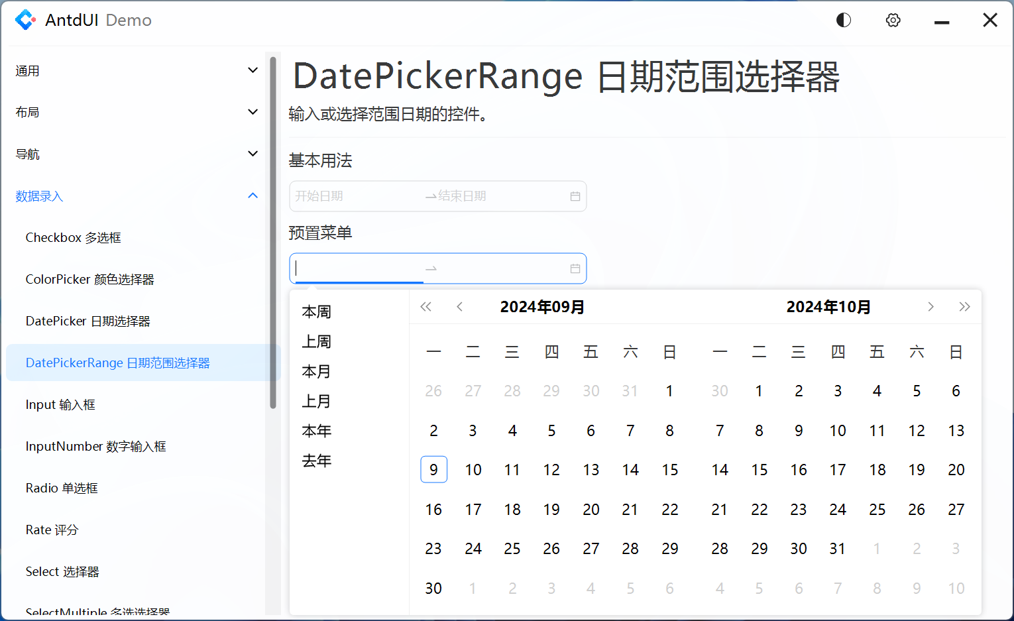Go to next month with the right arrow
This screenshot has width=1014, height=621.
point(931,306)
